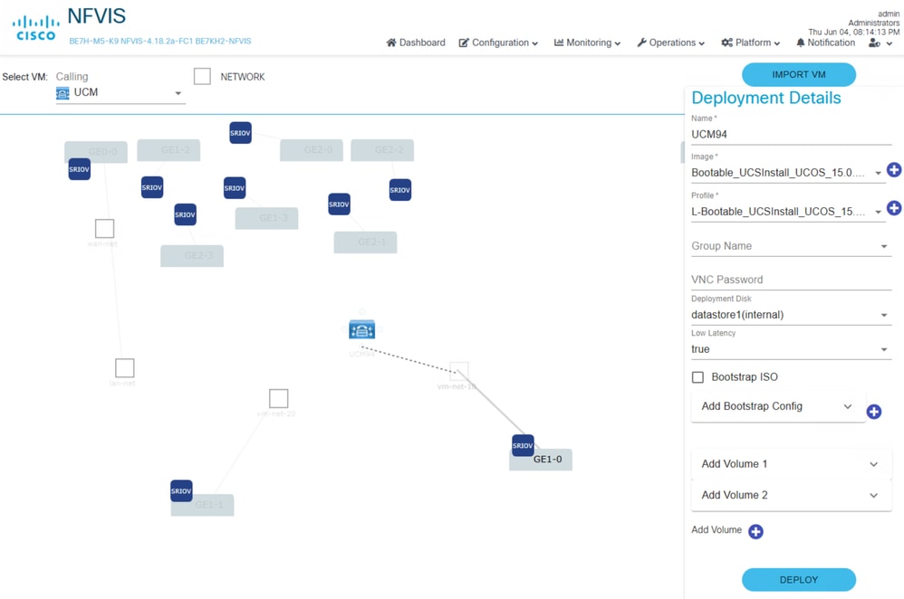Click the GE1-0 interface node
This screenshot has height=599, width=904.
540,460
